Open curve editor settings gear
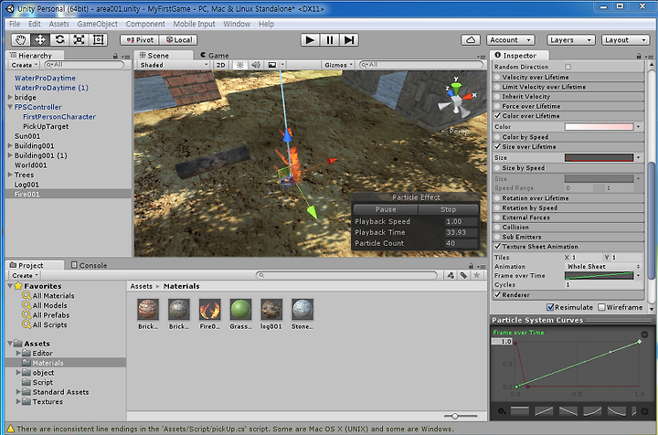Image resolution: width=658 pixels, height=435 pixels. (501, 411)
